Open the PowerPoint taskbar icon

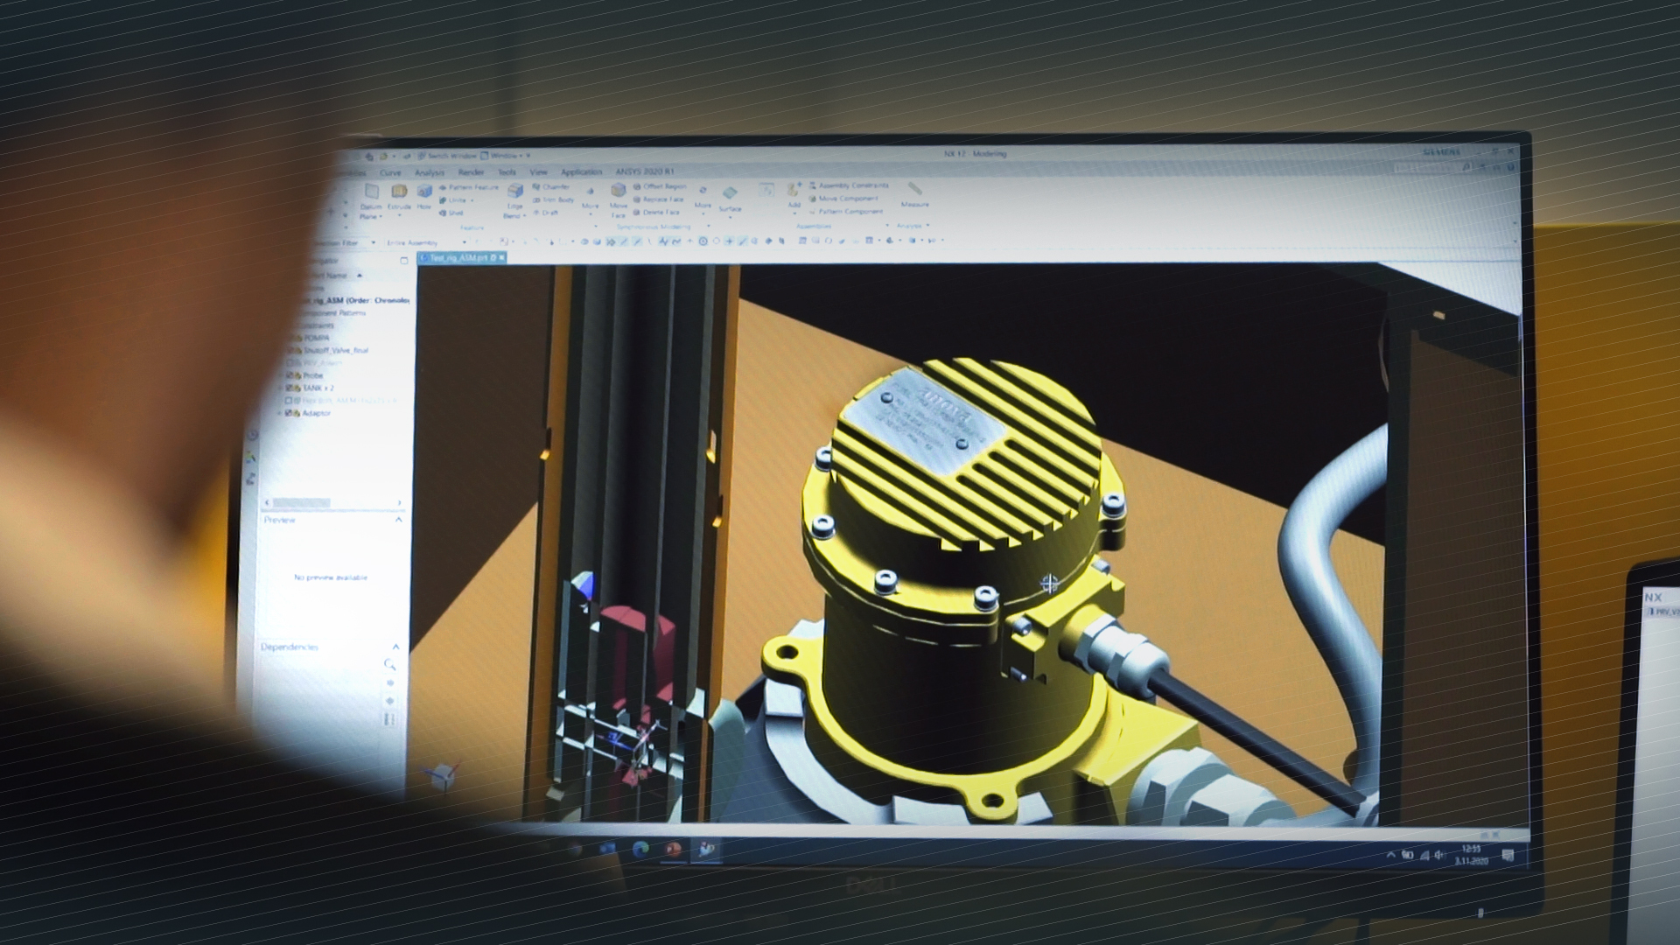pos(673,849)
